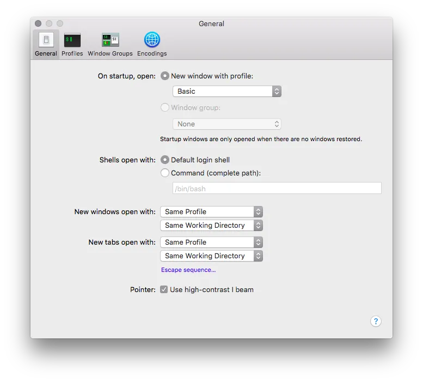Viewport: 423px width, 382px height.
Task: Select Command (complete path) radio
Action: pyautogui.click(x=165, y=173)
